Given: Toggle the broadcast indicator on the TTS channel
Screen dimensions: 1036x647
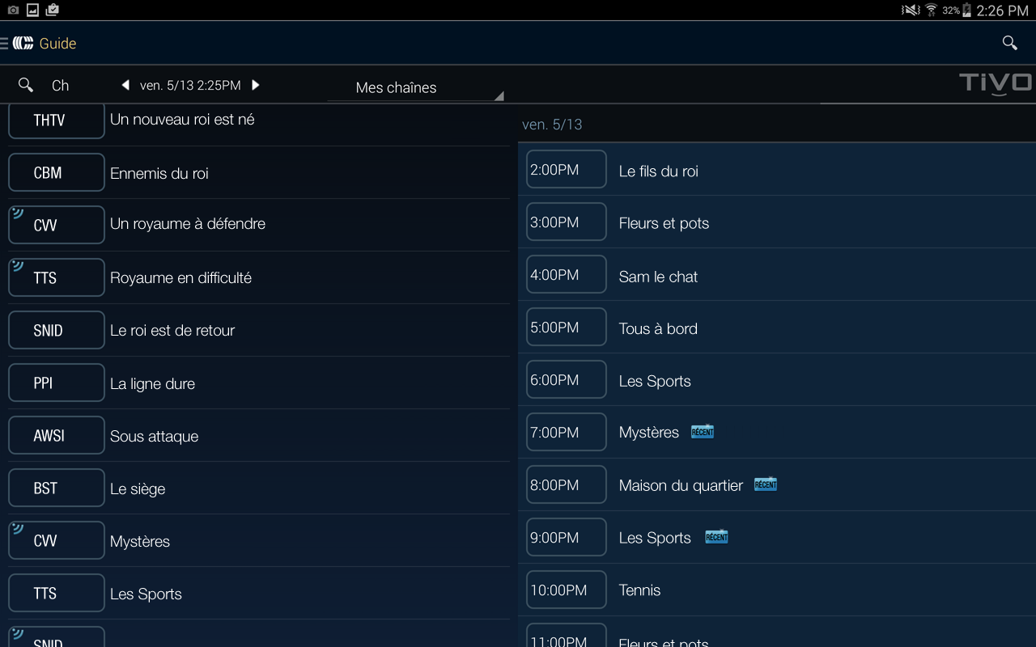Looking at the screenshot, I should (x=18, y=264).
